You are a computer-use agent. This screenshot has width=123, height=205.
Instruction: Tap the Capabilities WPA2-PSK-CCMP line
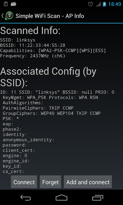53,50
